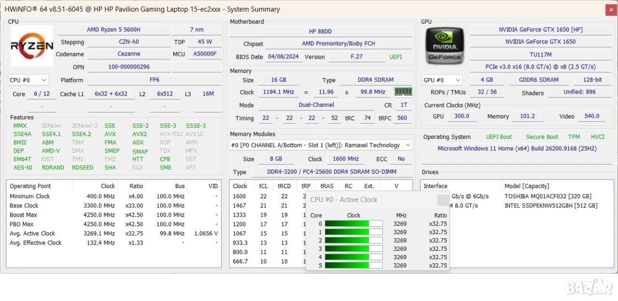Click the Avg. Active Clock row

(114, 233)
